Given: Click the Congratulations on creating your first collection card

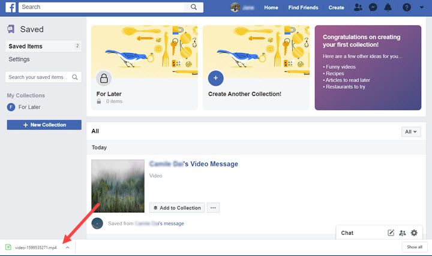Looking at the screenshot, I should [x=368, y=68].
